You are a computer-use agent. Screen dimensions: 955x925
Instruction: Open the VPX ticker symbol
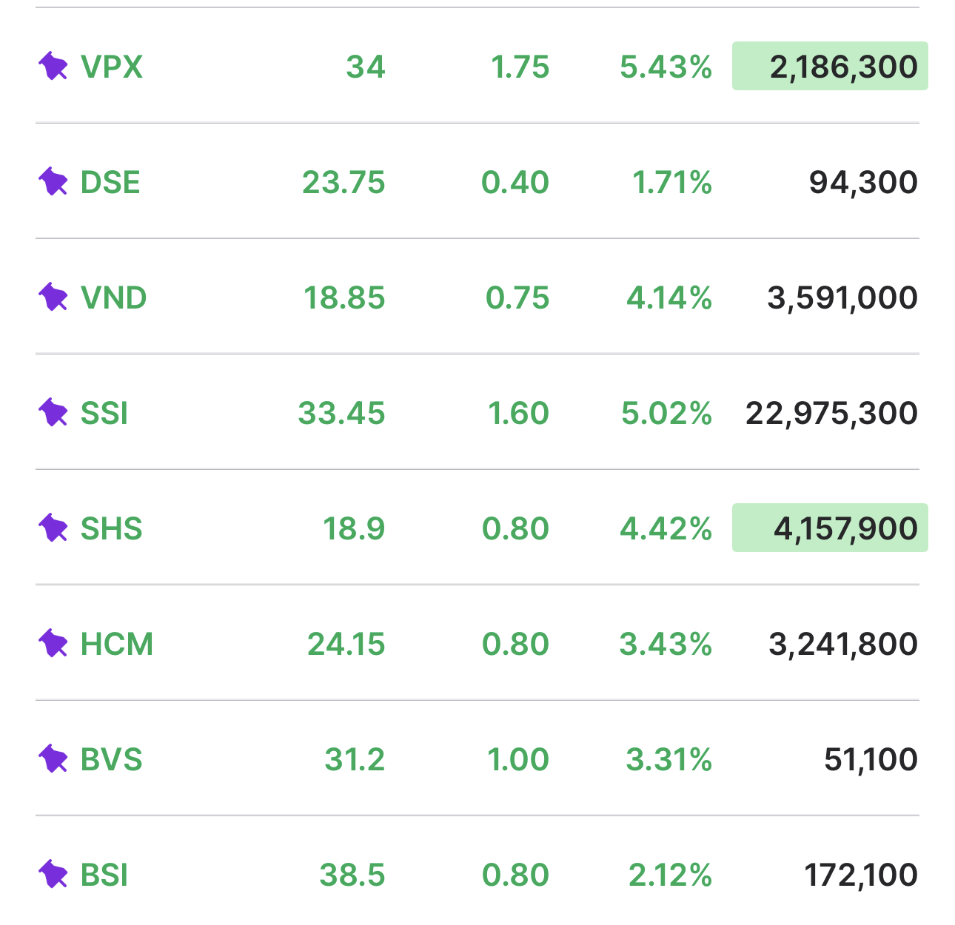[112, 67]
